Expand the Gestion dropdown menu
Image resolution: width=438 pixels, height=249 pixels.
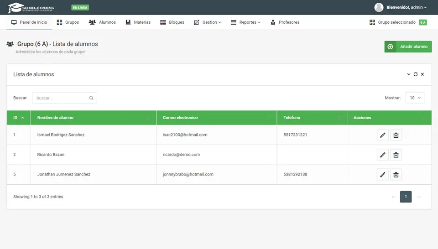(208, 22)
